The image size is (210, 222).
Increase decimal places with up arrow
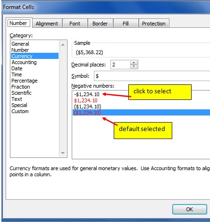[134, 63]
